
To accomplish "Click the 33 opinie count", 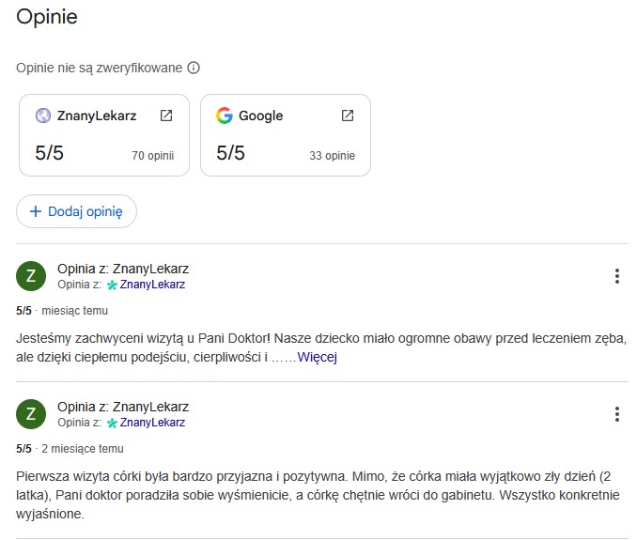I will 332,156.
